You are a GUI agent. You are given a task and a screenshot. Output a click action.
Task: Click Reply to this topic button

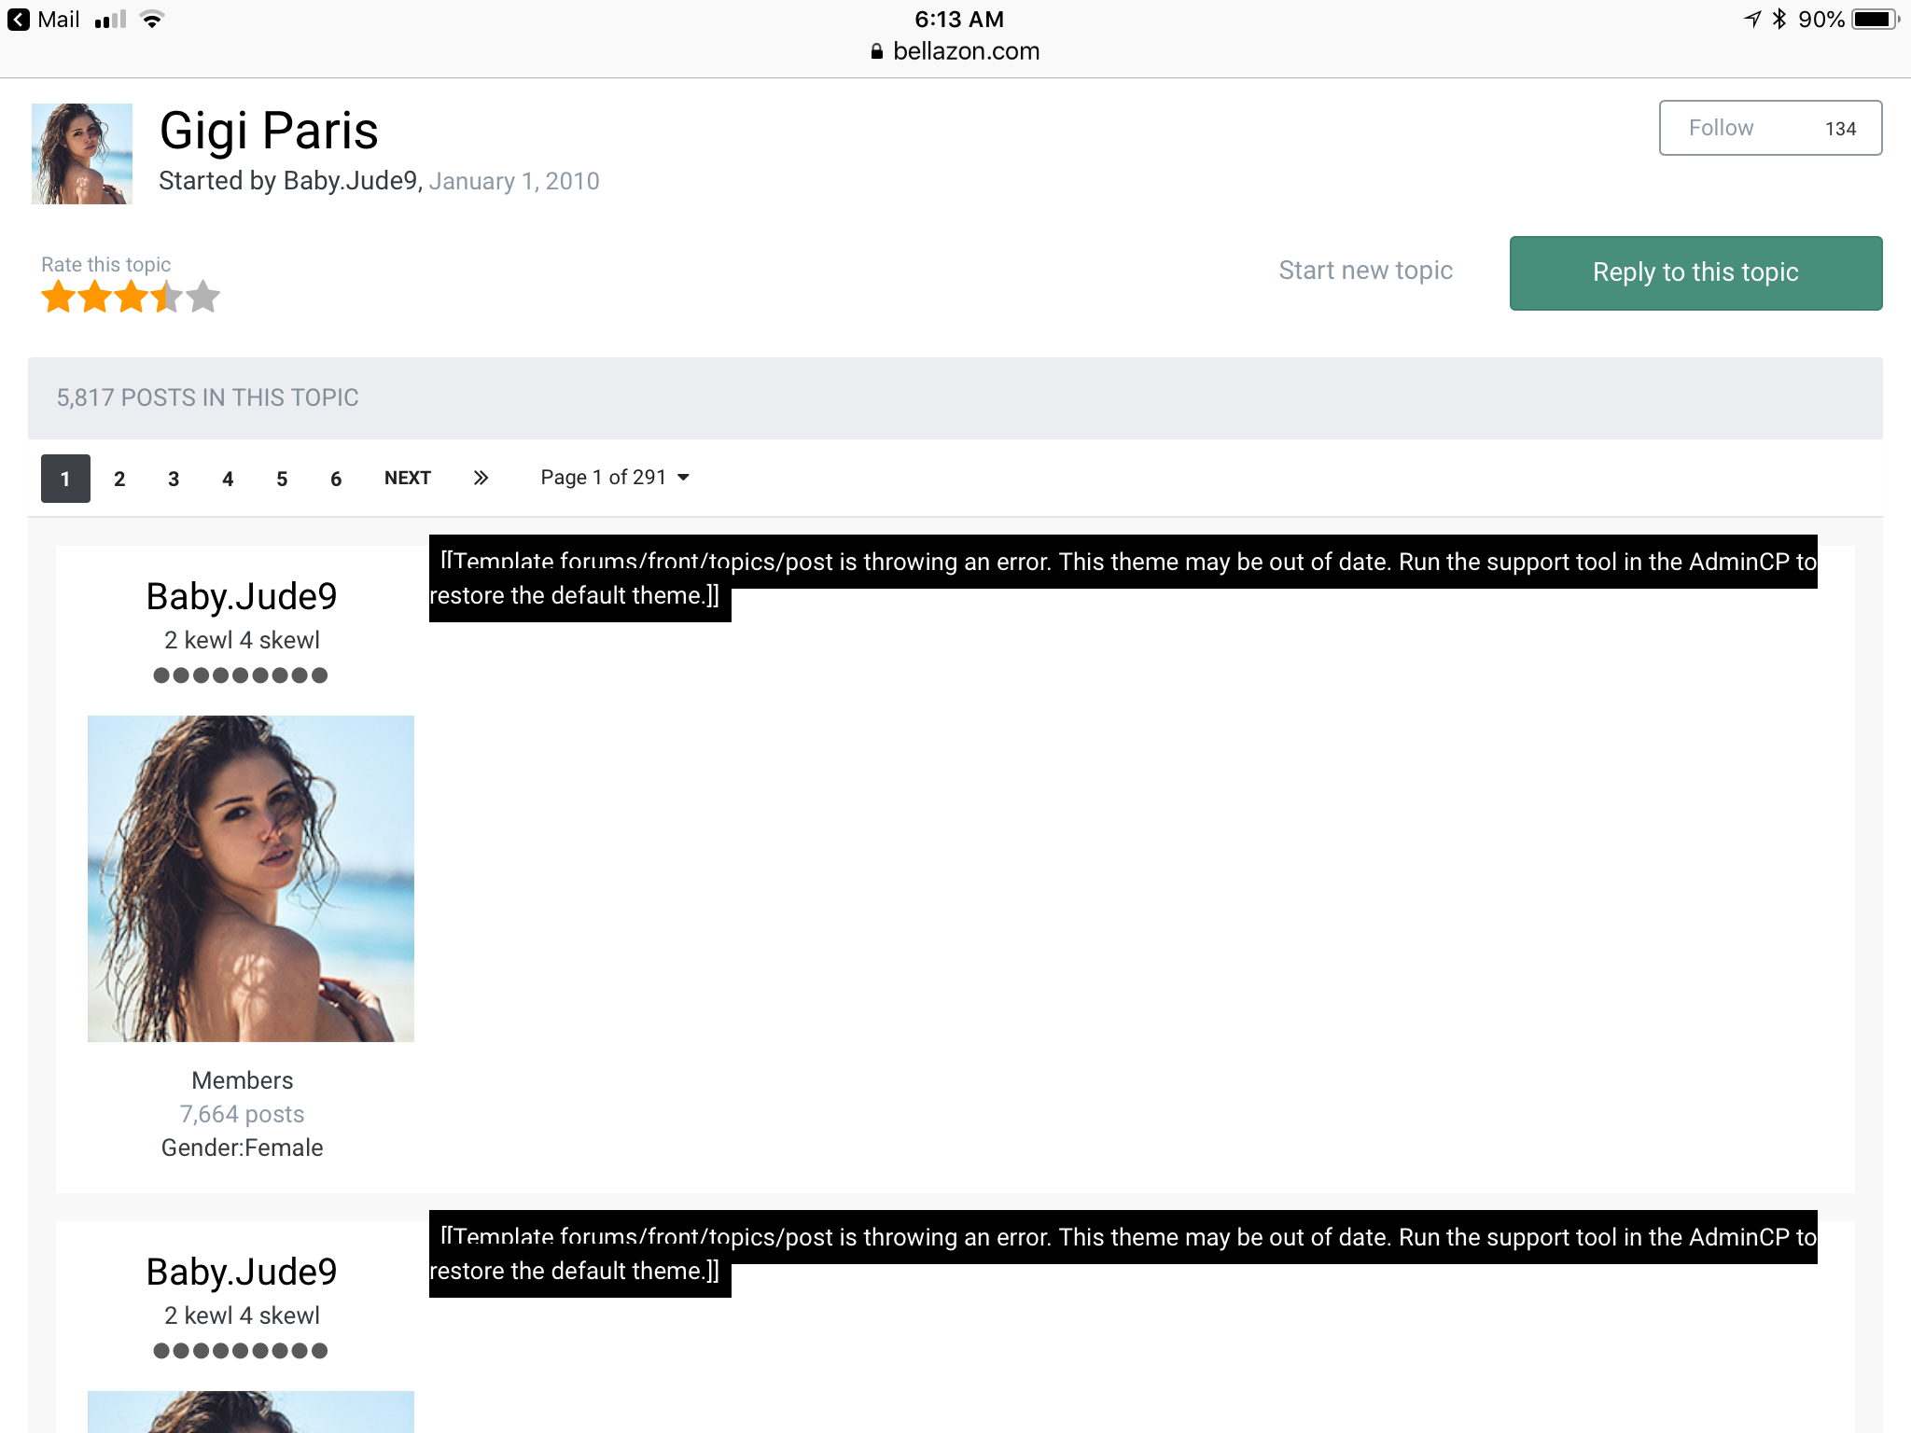coord(1695,272)
